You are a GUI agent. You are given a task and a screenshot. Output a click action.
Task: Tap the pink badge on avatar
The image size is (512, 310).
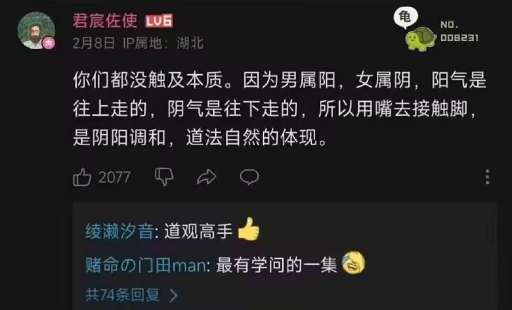(49, 43)
